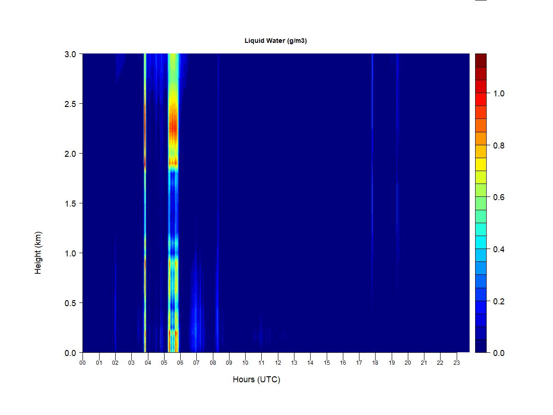Click the hour 18 tick label

click(x=375, y=363)
